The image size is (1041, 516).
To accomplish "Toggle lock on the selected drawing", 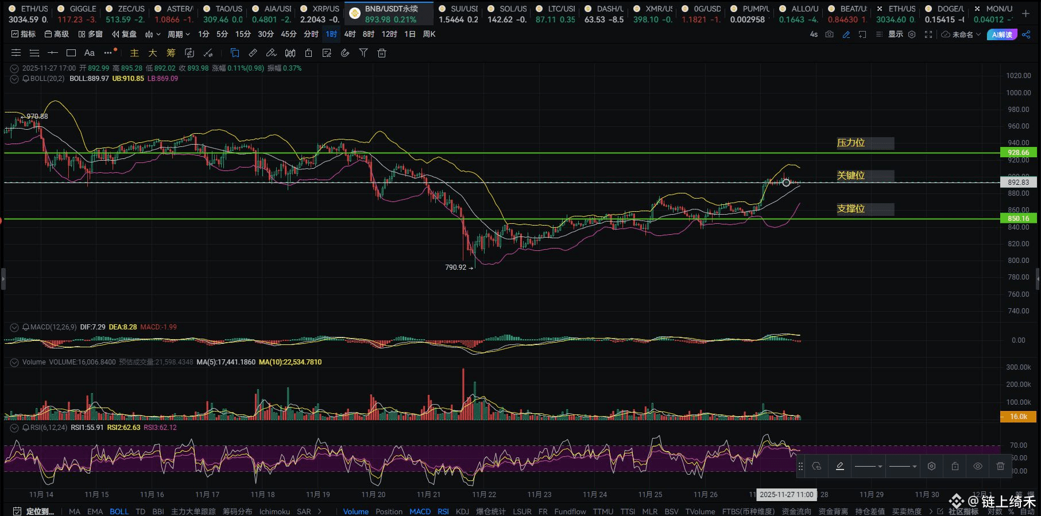I will 955,466.
